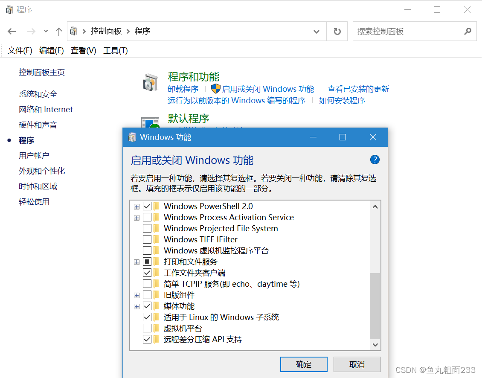Image resolution: width=482 pixels, height=378 pixels.
Task: Click the address bar control panel icon
Action: (x=73, y=31)
